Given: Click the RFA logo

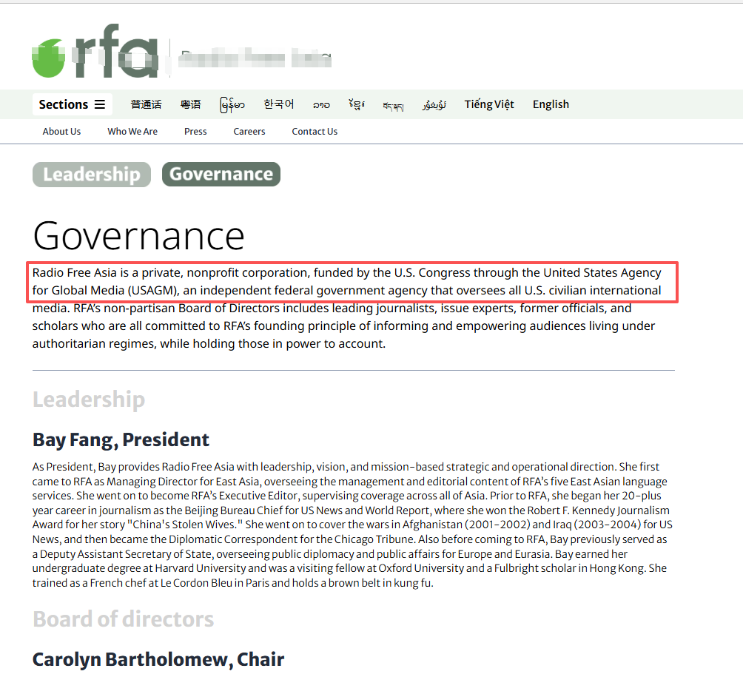Looking at the screenshot, I should [96, 55].
